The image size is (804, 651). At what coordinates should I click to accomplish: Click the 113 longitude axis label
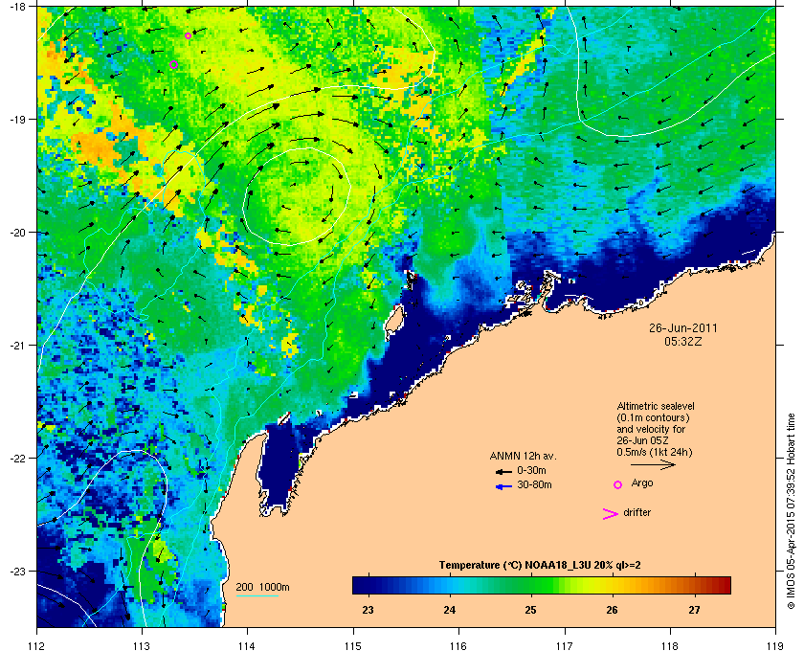[142, 645]
